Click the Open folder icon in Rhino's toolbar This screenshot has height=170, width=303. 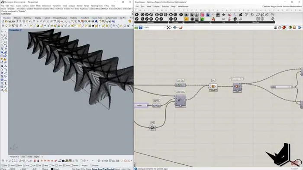tap(6, 21)
